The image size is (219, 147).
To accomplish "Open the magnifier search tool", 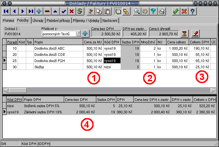I will coord(137,11).
